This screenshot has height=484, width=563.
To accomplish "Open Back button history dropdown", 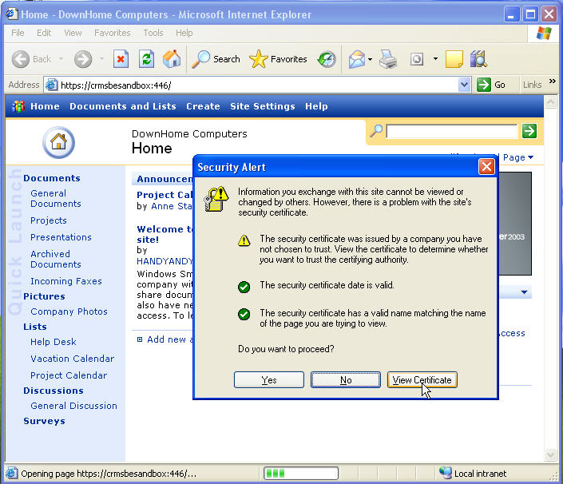I will tap(61, 59).
